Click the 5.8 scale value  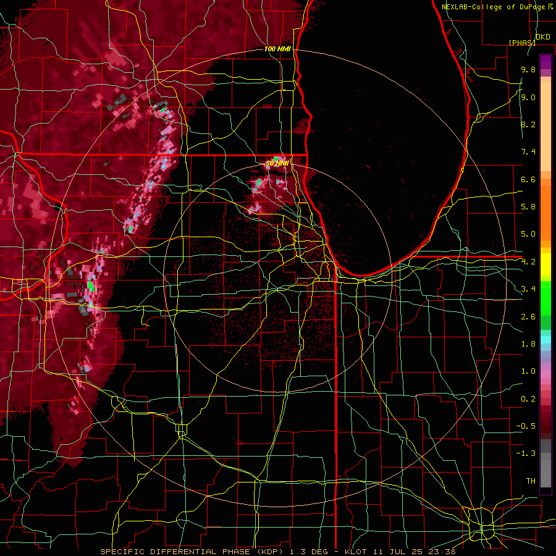[x=528, y=207]
